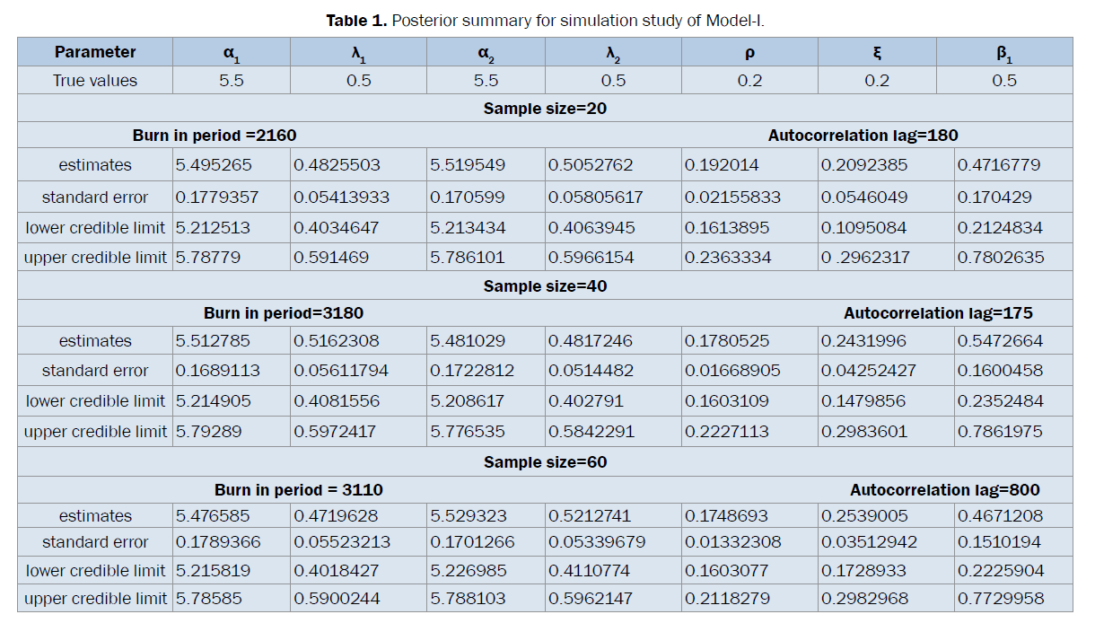Click the upper credible limit value 0.7802635
The height and width of the screenshot is (623, 1095).
coord(1001,258)
